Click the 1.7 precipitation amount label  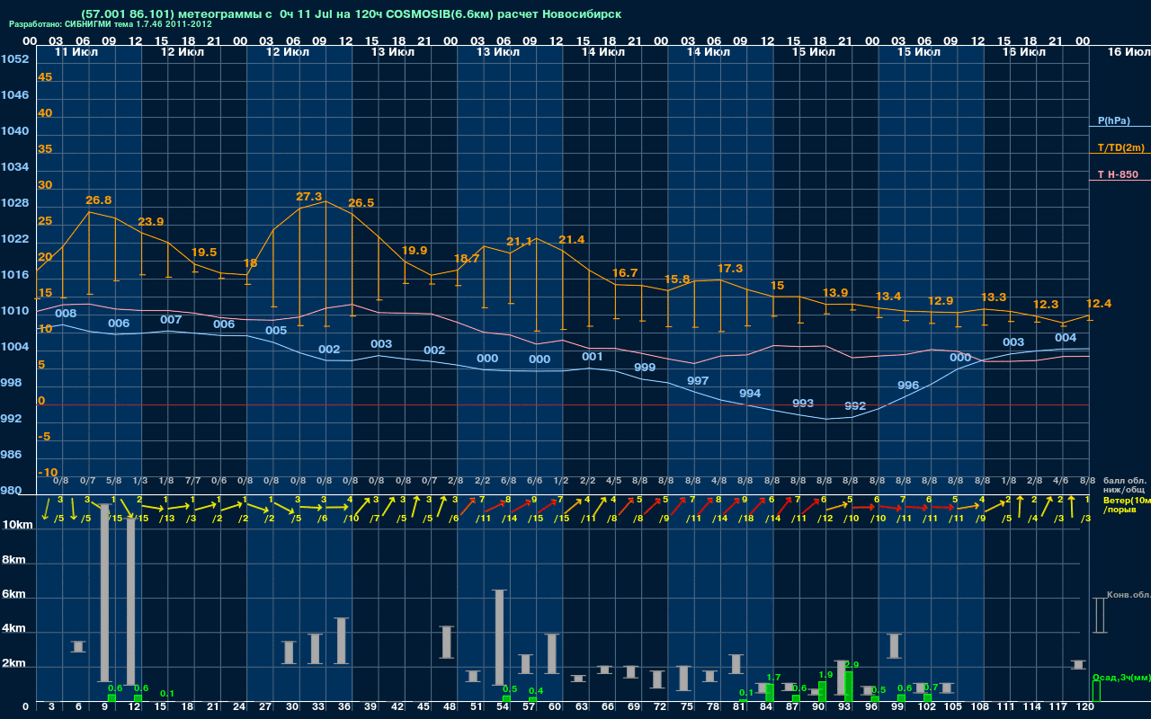click(x=773, y=677)
